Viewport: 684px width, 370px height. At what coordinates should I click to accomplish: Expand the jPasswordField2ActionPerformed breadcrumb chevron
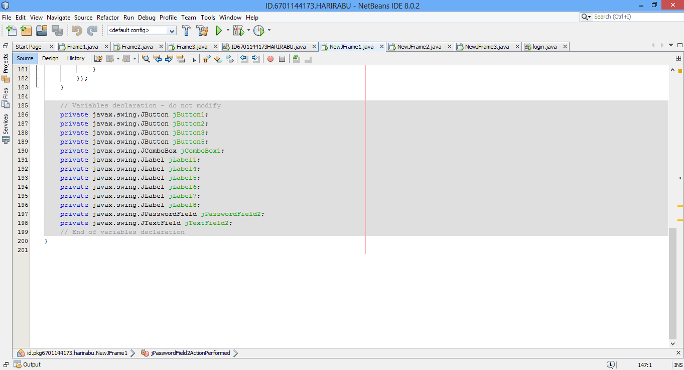[x=235, y=353]
